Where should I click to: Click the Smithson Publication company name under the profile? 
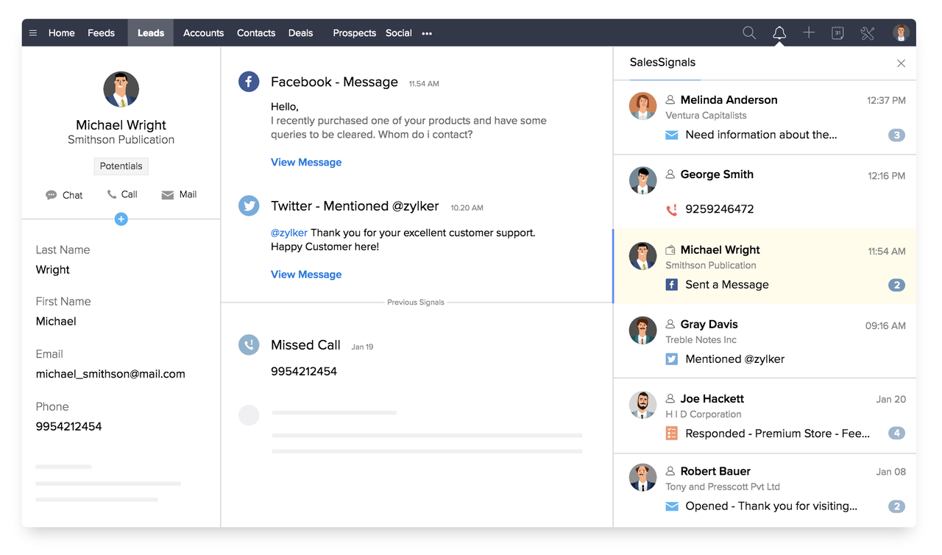[x=121, y=140]
